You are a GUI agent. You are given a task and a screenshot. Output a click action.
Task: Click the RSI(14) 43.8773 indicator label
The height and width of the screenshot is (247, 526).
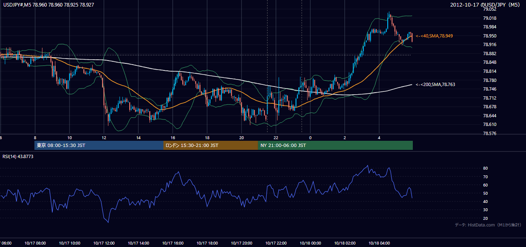pos(18,156)
